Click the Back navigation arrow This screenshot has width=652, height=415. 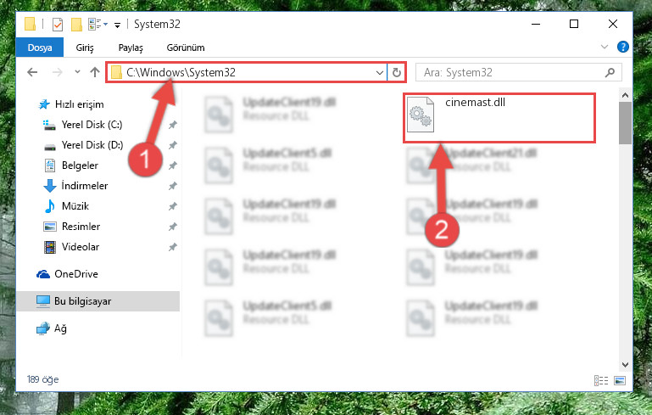click(x=32, y=72)
